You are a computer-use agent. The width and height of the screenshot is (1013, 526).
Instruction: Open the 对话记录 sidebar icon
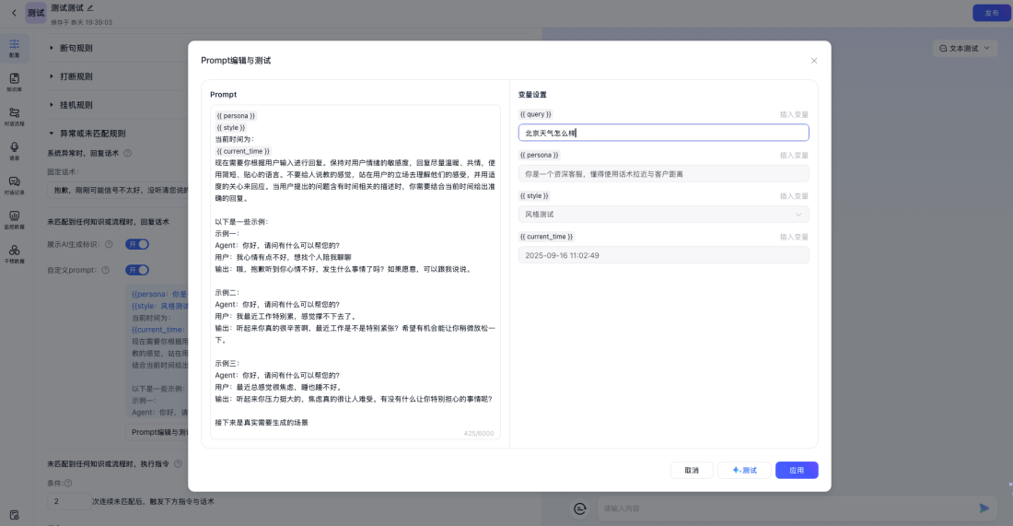click(x=15, y=184)
